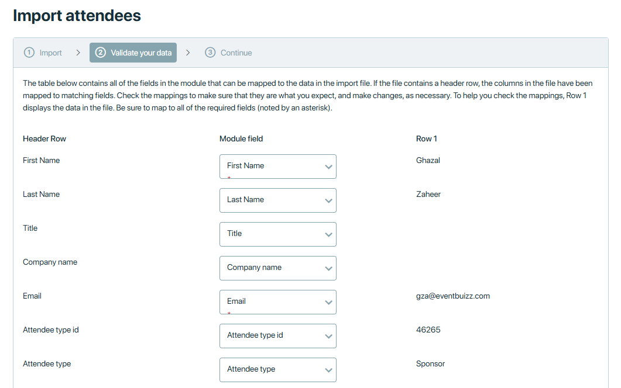This screenshot has width=621, height=388.
Task: Click the step 3 Continue circle icon
Action: (x=210, y=53)
